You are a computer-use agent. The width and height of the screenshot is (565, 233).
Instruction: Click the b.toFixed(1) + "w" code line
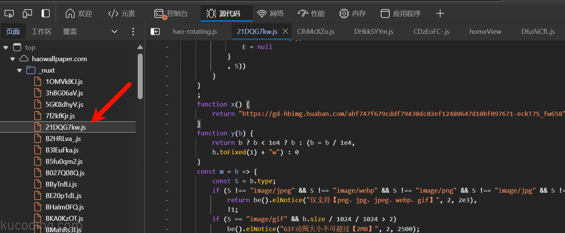[x=255, y=152]
